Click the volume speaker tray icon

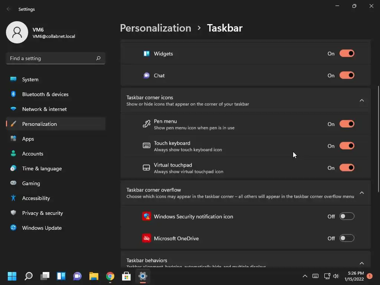pyautogui.click(x=335, y=276)
